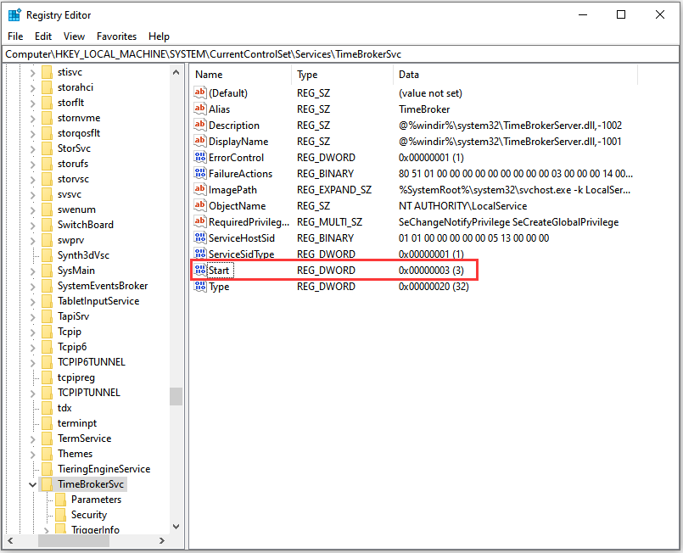
Task: Click the REG_MULTI_SZ type cell
Action: click(x=329, y=222)
